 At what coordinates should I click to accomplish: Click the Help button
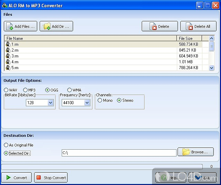171,178
